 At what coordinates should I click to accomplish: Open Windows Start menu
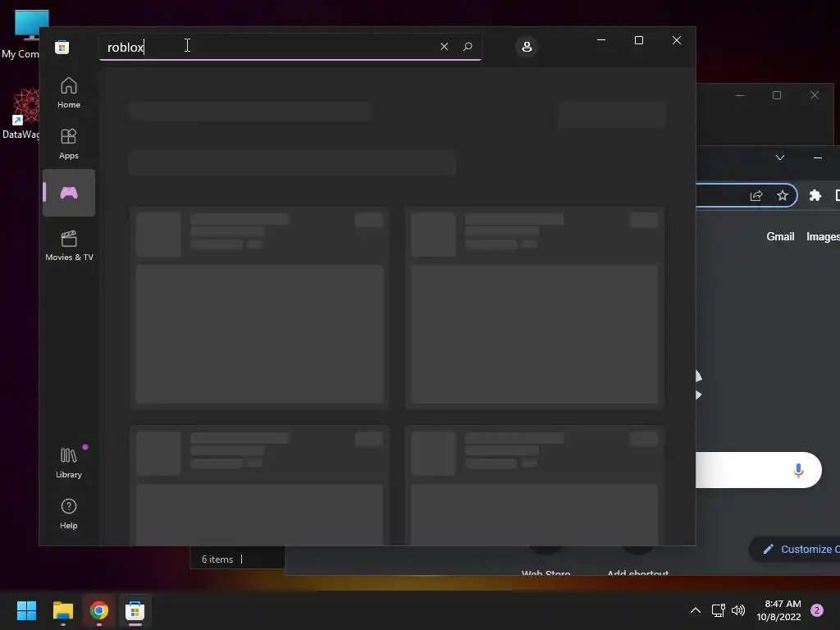[26, 610]
